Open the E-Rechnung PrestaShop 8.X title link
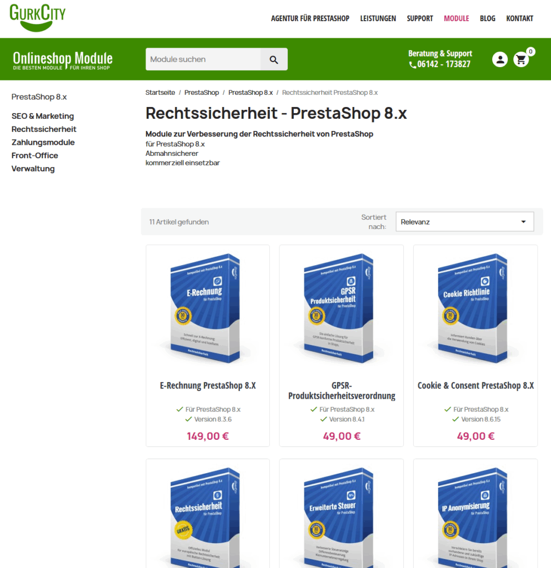This screenshot has width=551, height=568. pyautogui.click(x=208, y=386)
